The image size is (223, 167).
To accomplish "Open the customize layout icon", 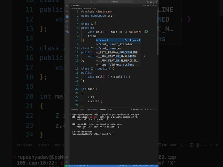I will 156,2.
